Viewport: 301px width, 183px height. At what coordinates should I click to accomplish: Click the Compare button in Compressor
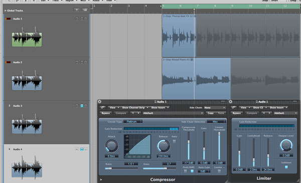[121, 113]
